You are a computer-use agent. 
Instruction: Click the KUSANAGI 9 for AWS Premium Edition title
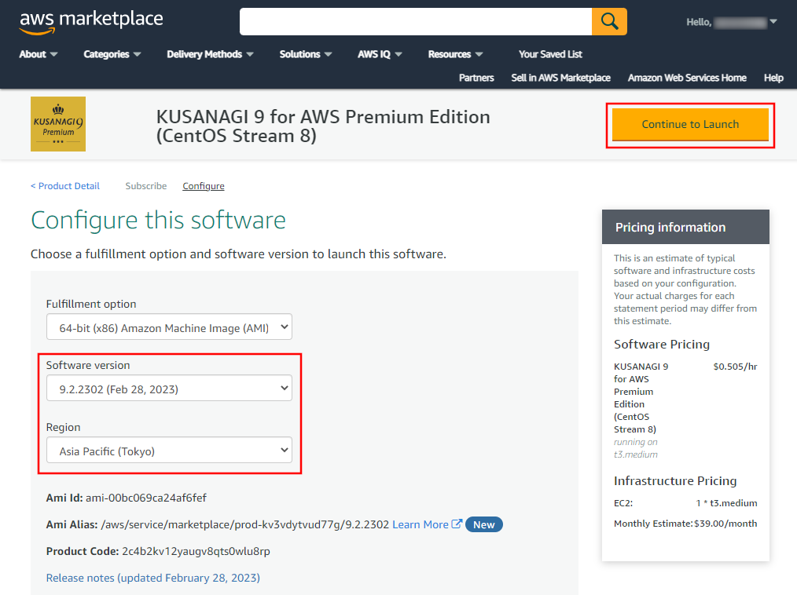coord(323,126)
